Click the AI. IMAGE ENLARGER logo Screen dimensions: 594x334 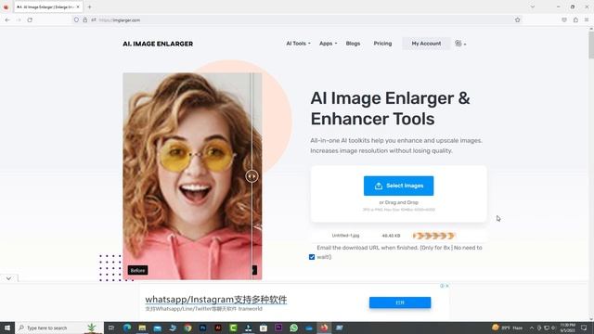(x=158, y=44)
